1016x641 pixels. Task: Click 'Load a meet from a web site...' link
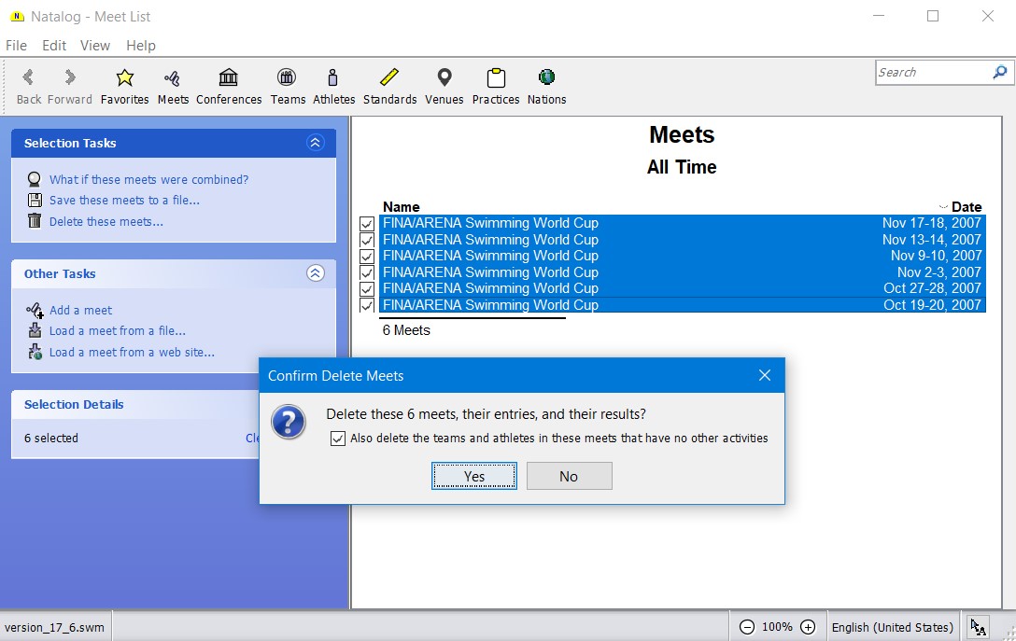[x=132, y=352]
